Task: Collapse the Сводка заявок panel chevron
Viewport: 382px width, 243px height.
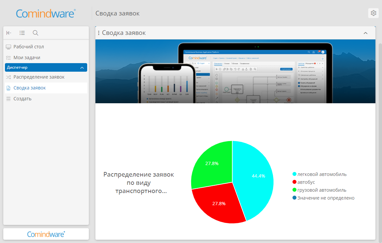Action: [x=366, y=33]
